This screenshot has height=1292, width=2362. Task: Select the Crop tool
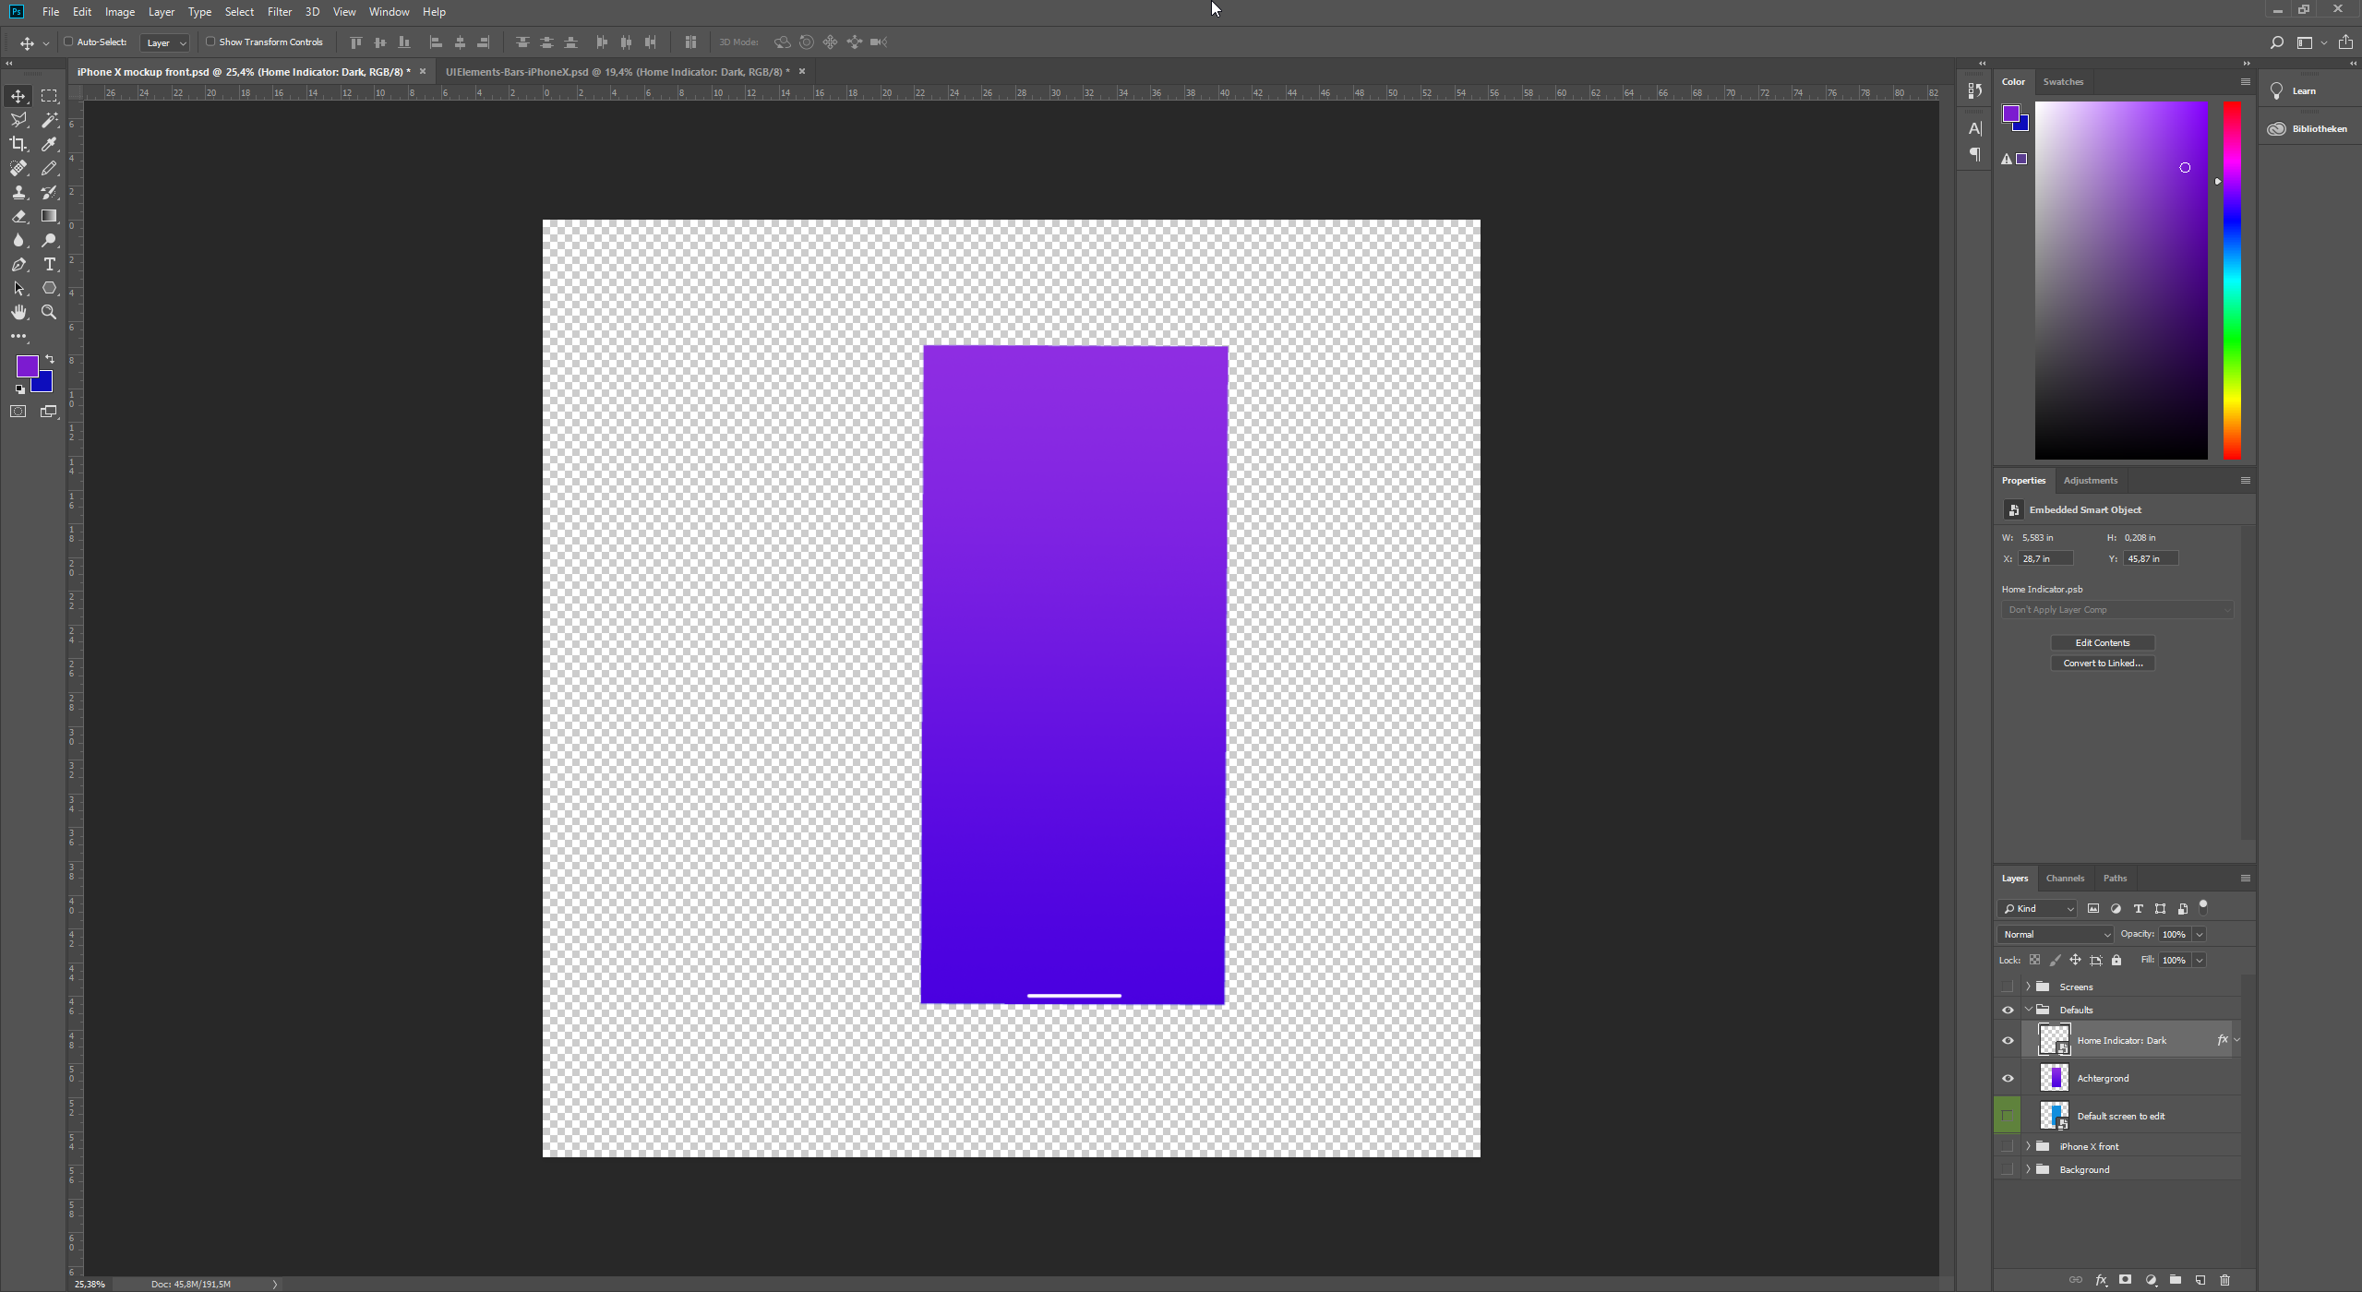[x=18, y=144]
